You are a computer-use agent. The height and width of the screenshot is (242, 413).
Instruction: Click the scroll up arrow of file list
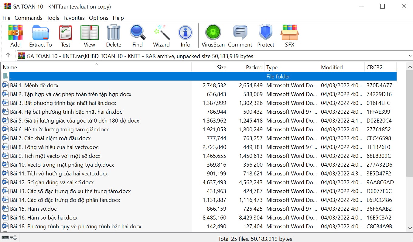point(410,67)
